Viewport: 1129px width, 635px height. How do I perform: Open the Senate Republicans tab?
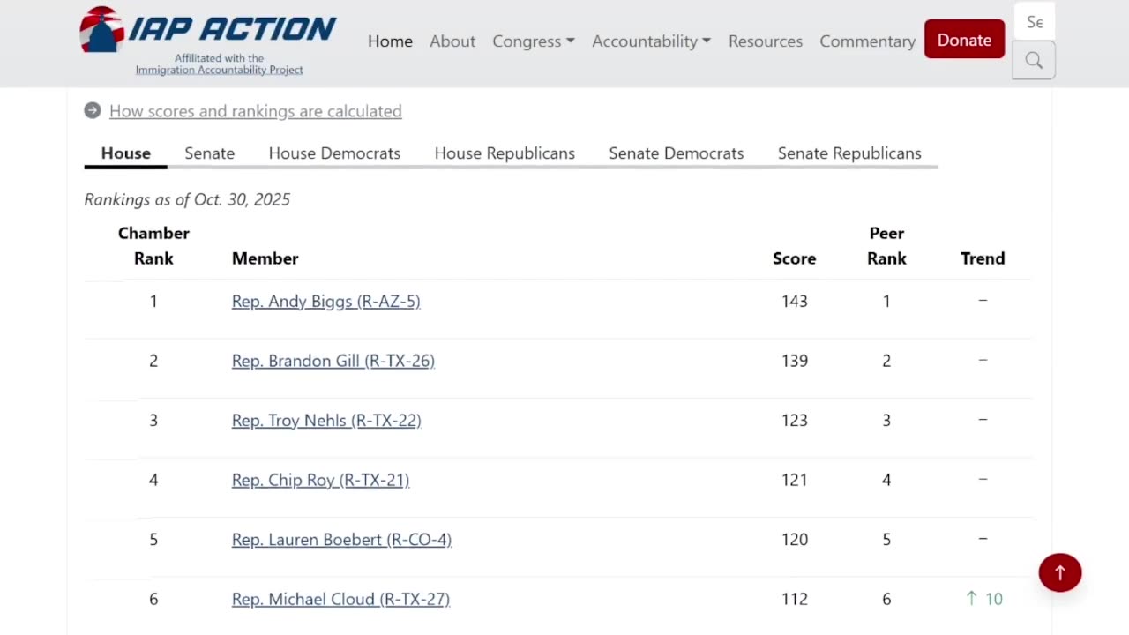pos(849,153)
